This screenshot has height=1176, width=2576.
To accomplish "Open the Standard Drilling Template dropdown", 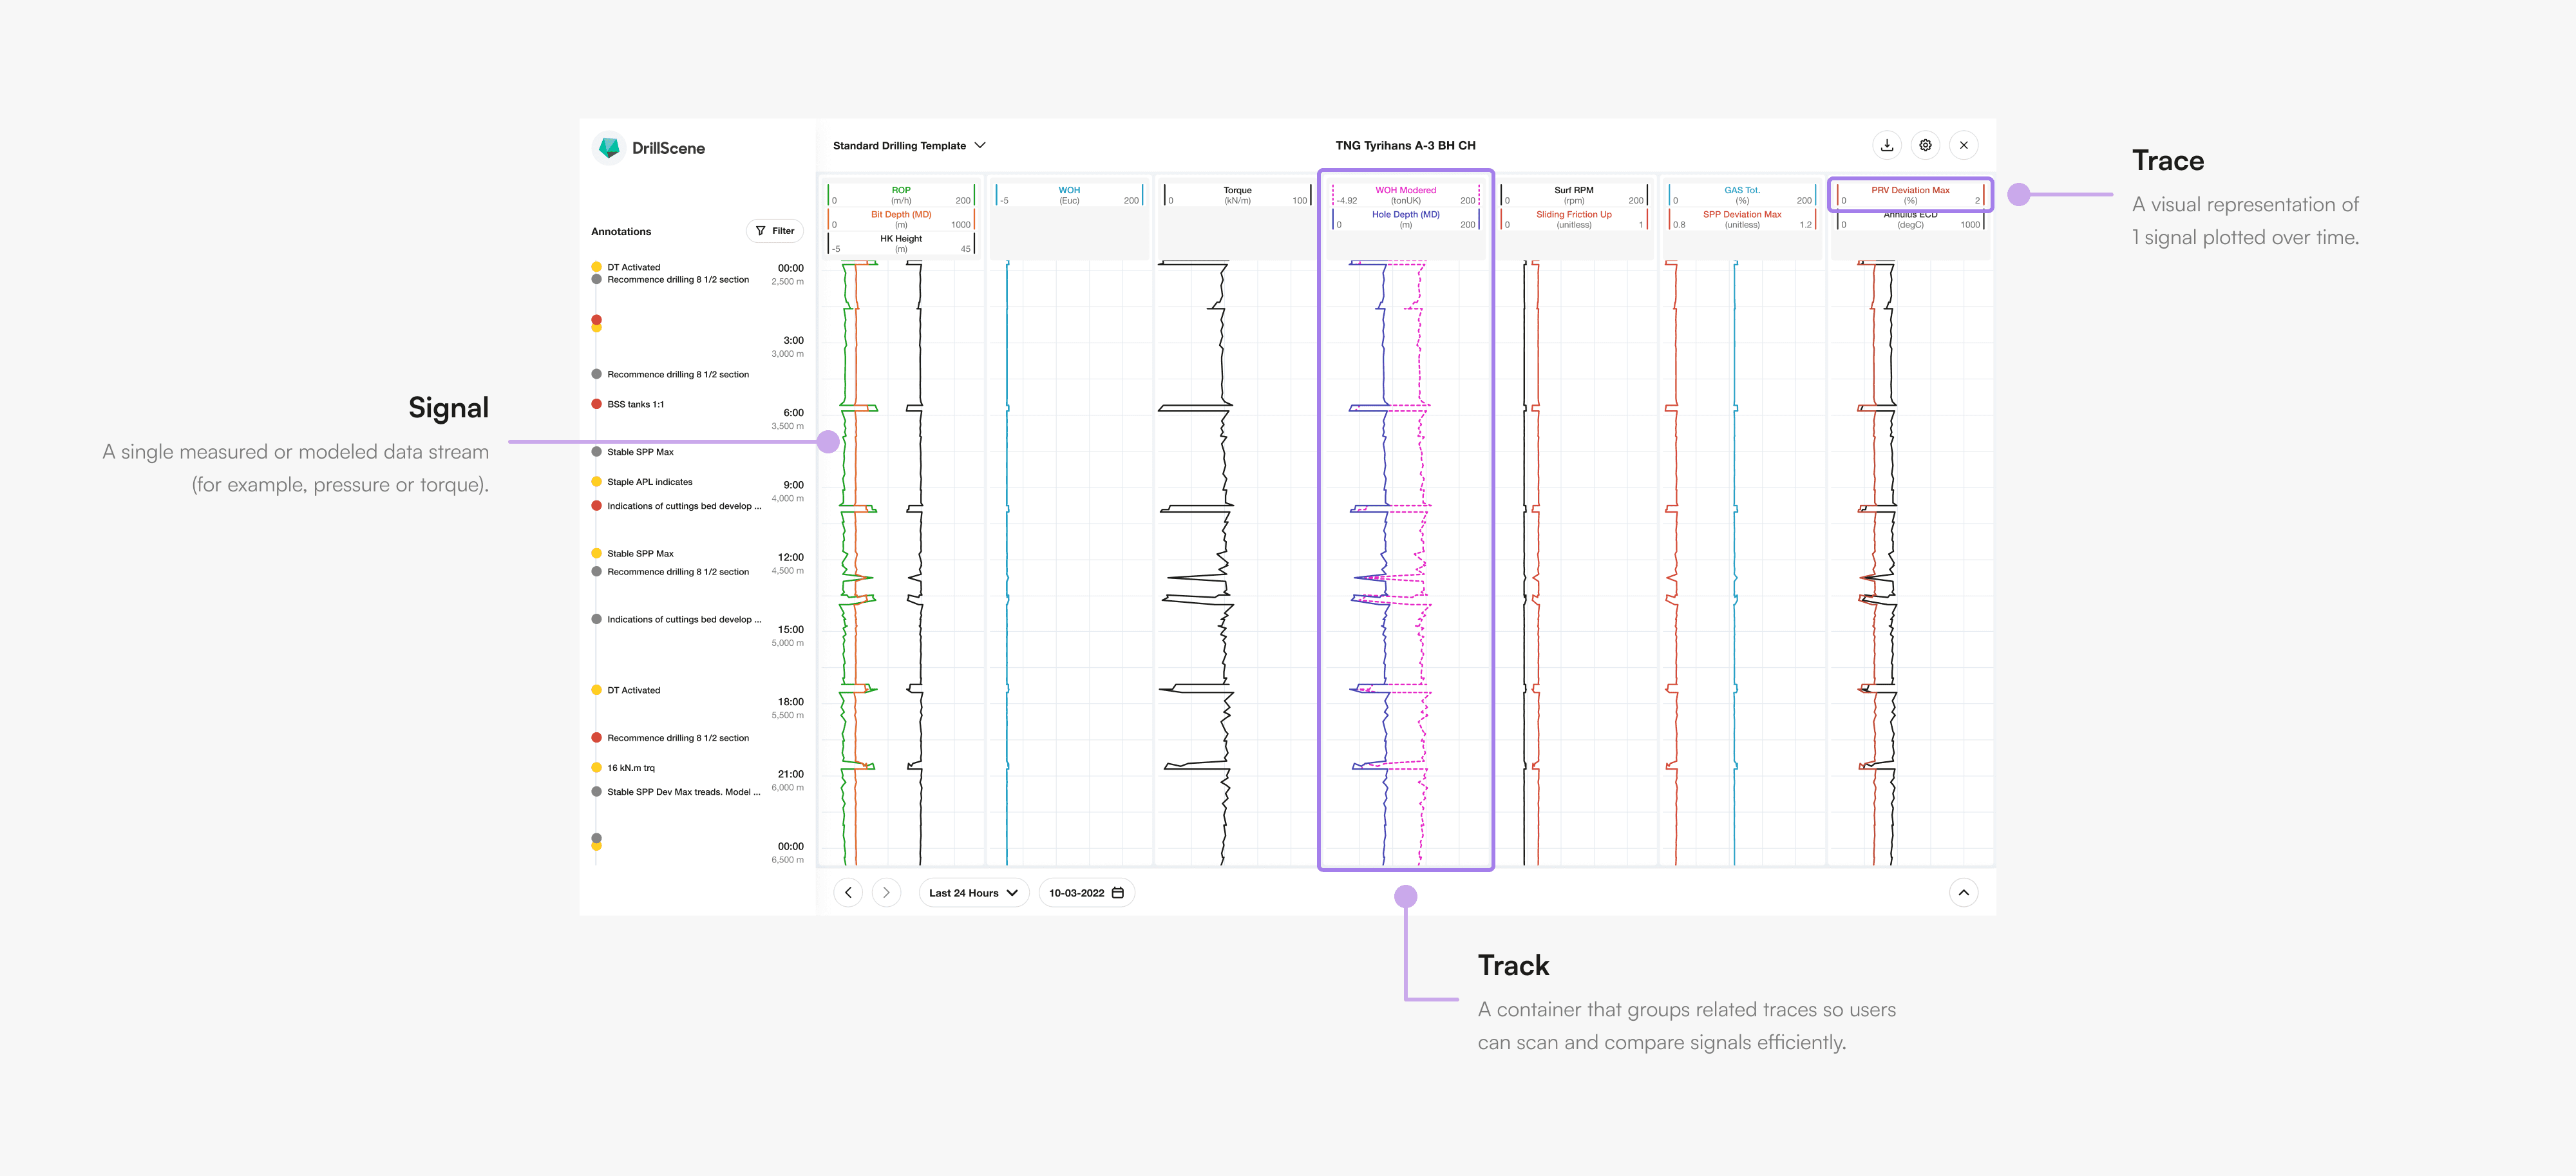I will 909,145.
